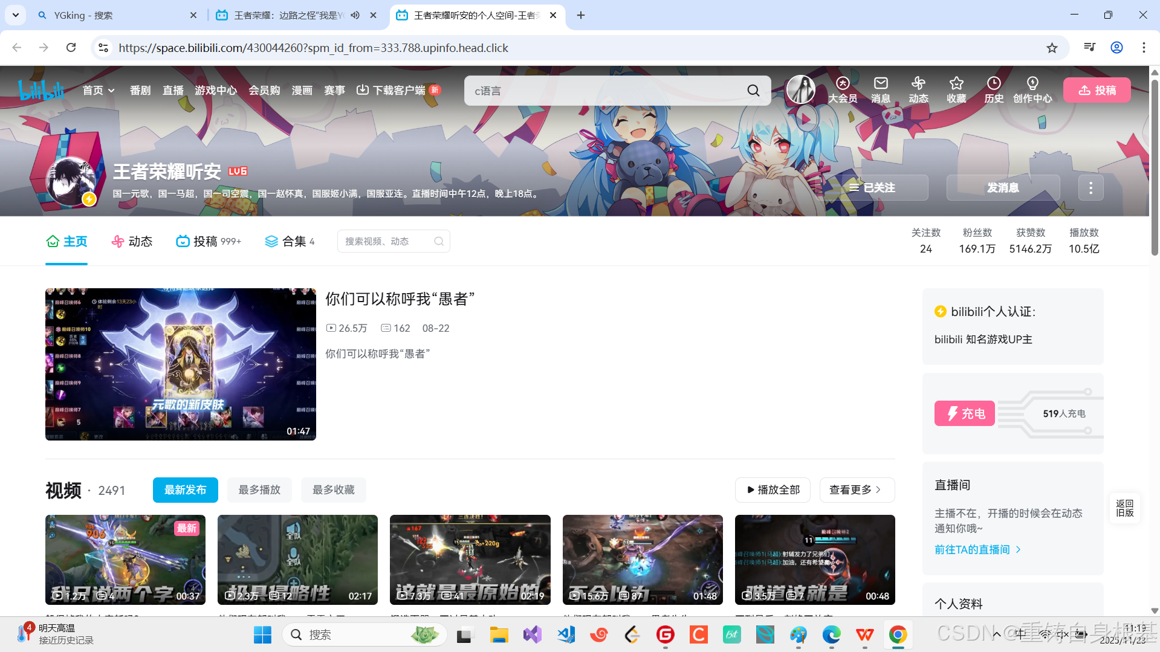Open 前往TA的直播间 link
This screenshot has width=1160, height=652.
pyautogui.click(x=977, y=550)
